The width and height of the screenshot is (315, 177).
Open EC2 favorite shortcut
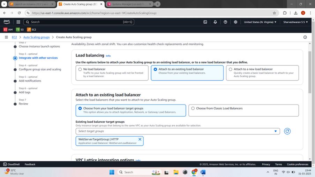pos(31,30)
